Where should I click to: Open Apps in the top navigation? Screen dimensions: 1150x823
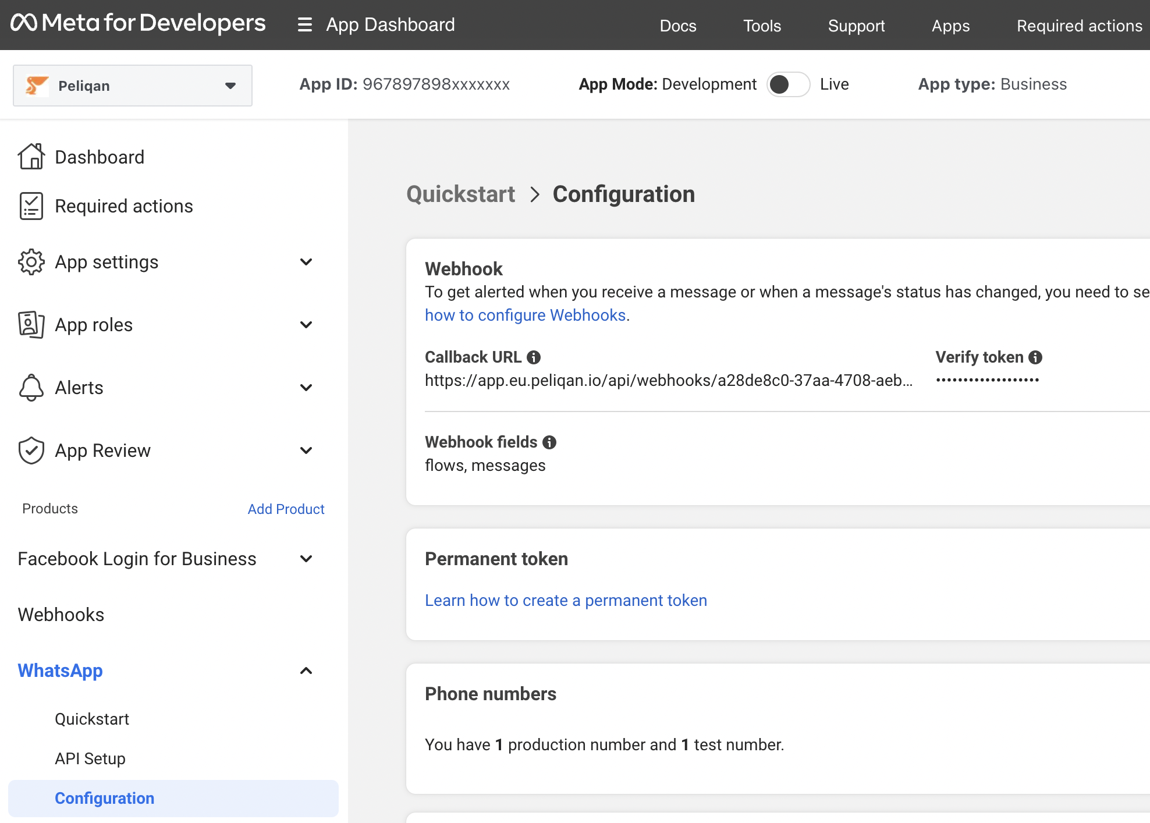click(x=950, y=26)
